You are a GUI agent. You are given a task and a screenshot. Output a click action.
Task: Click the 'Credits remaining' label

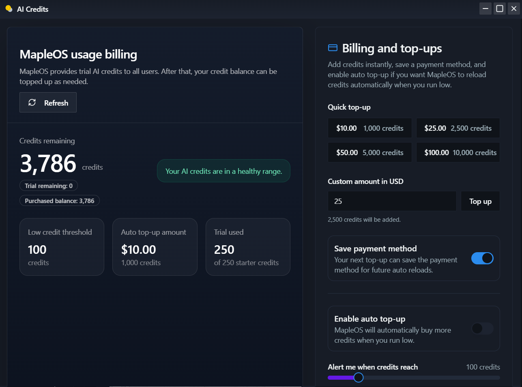coord(47,141)
